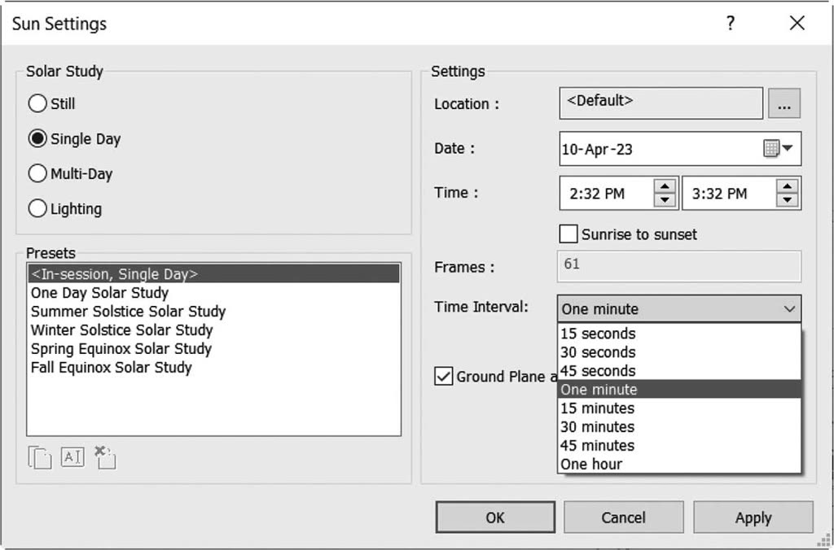Choose One hour time interval

[x=679, y=464]
